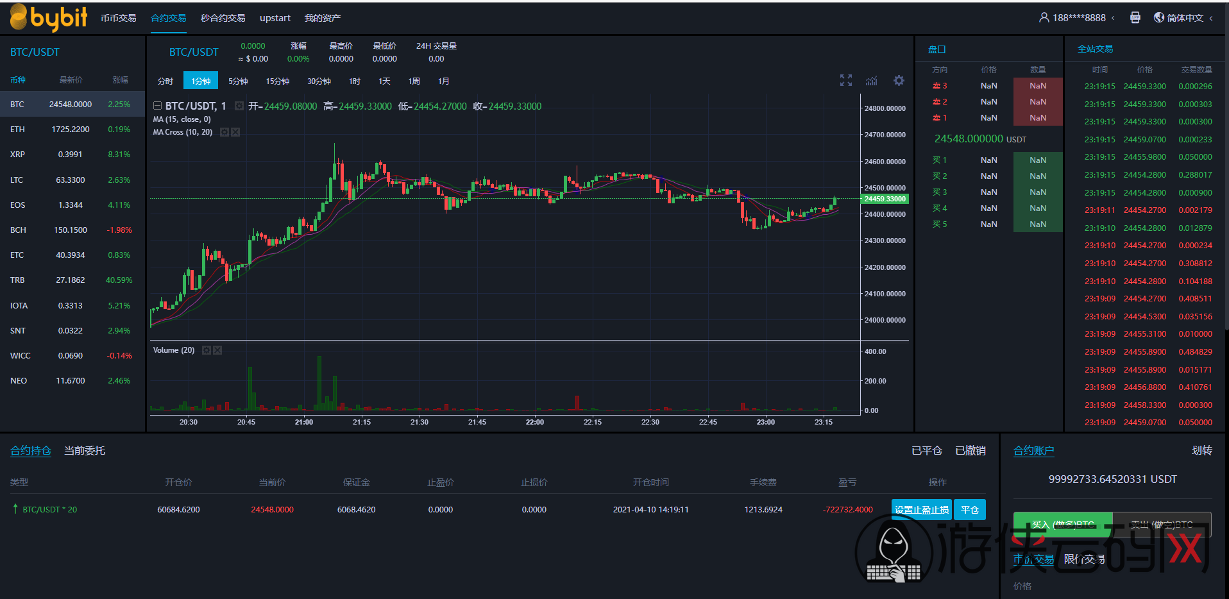Screen dimensions: 1229x599
Task: Open MA Cross indicator settings gear
Action: pos(225,132)
